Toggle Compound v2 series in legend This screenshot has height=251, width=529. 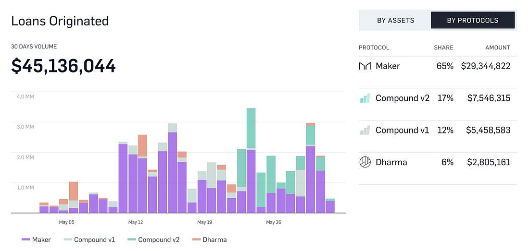coord(153,239)
